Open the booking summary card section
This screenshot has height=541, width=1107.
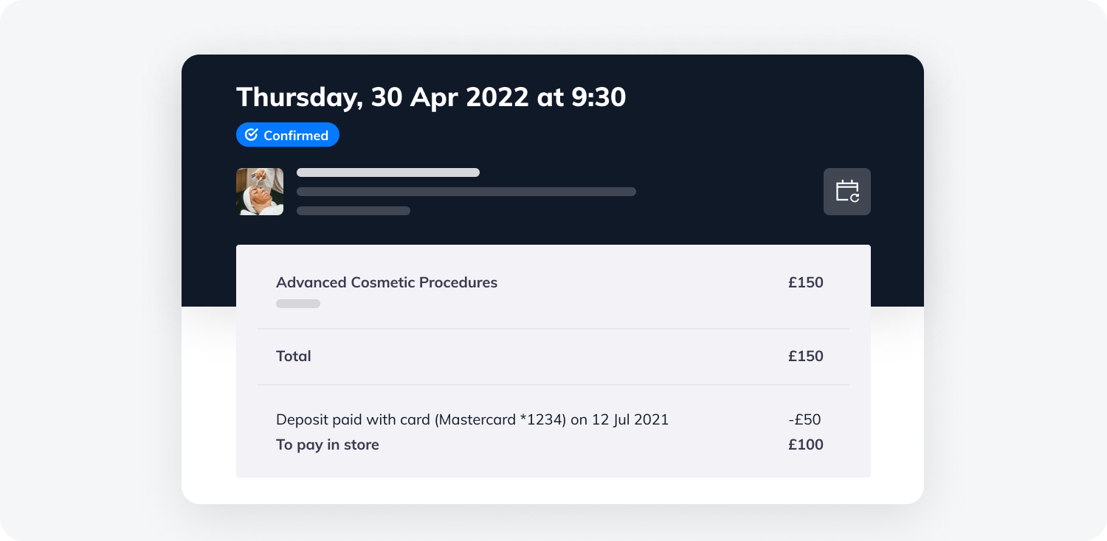coord(553,361)
